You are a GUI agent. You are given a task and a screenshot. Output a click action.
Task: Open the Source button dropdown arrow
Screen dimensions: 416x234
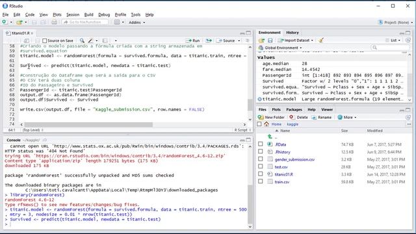(x=239, y=40)
